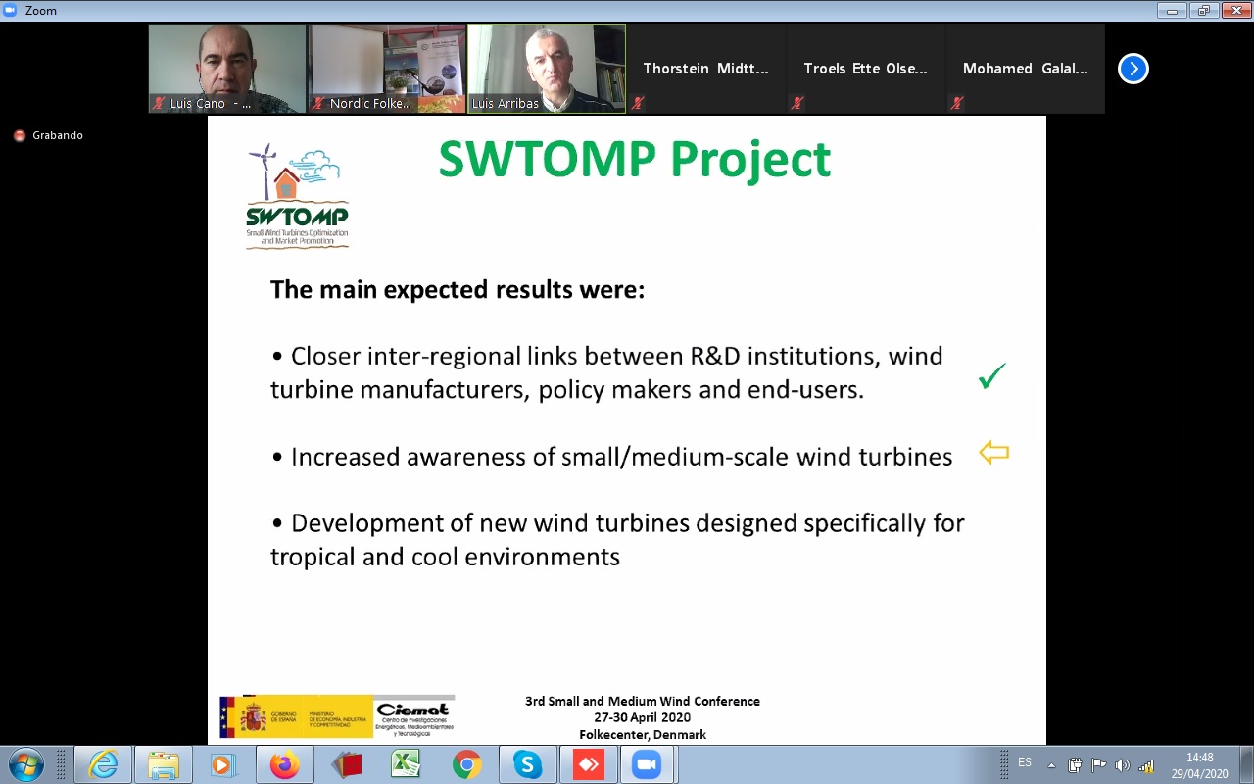Image resolution: width=1254 pixels, height=784 pixels.
Task: Open ES language bar selector
Action: [1025, 762]
